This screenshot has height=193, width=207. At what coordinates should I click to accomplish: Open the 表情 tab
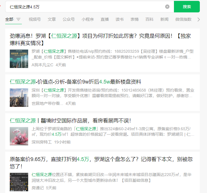pyautogui.click(x=135, y=20)
